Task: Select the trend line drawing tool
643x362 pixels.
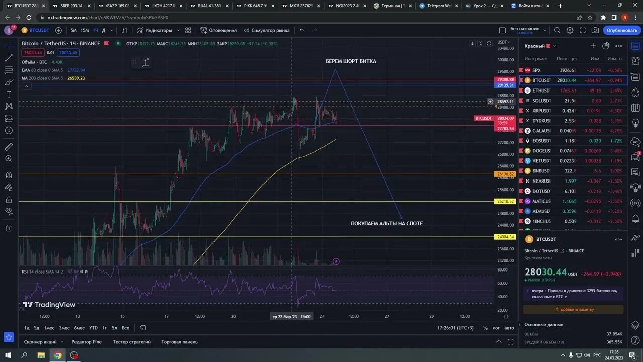Action: (9, 58)
